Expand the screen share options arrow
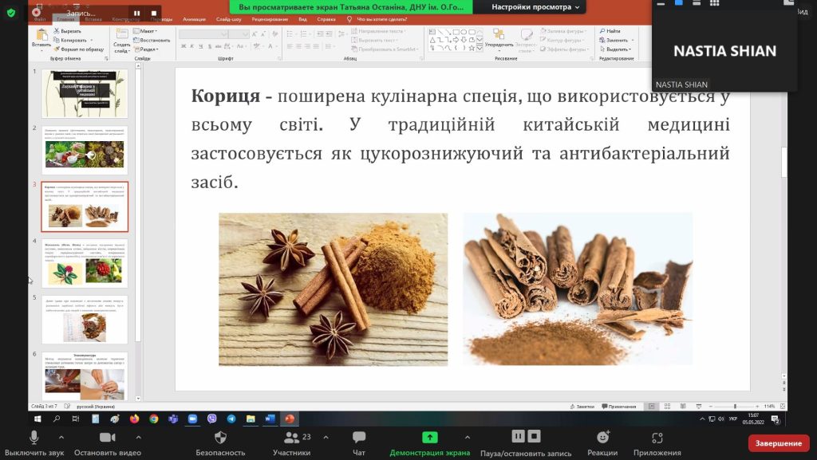Image resolution: width=817 pixels, height=460 pixels. 468,437
